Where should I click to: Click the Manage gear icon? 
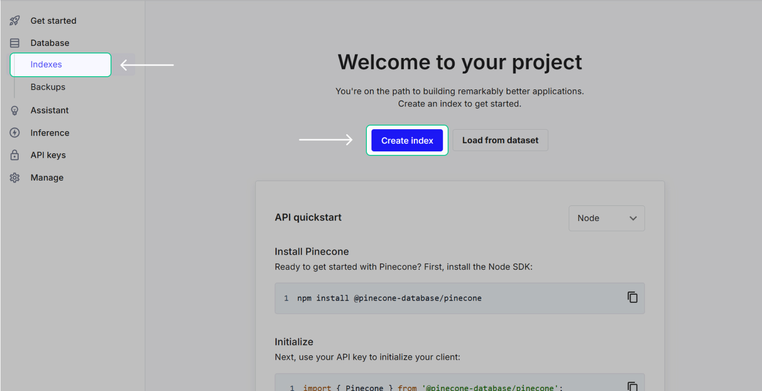click(x=15, y=178)
